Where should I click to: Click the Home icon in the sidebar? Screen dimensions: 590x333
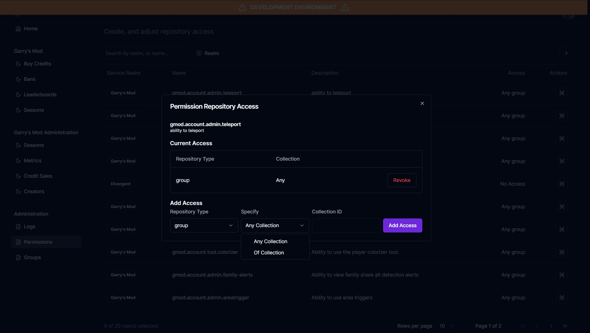click(x=18, y=28)
